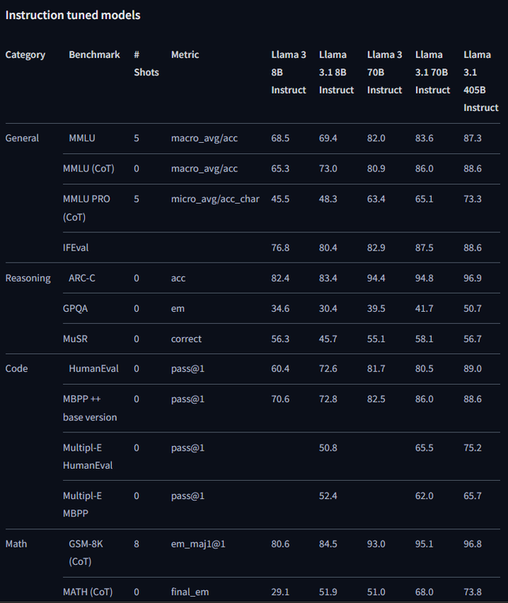Click the 'Multipl-E HumanEval' benchmark name
Viewport: 508px width, 603px height.
click(x=88, y=456)
